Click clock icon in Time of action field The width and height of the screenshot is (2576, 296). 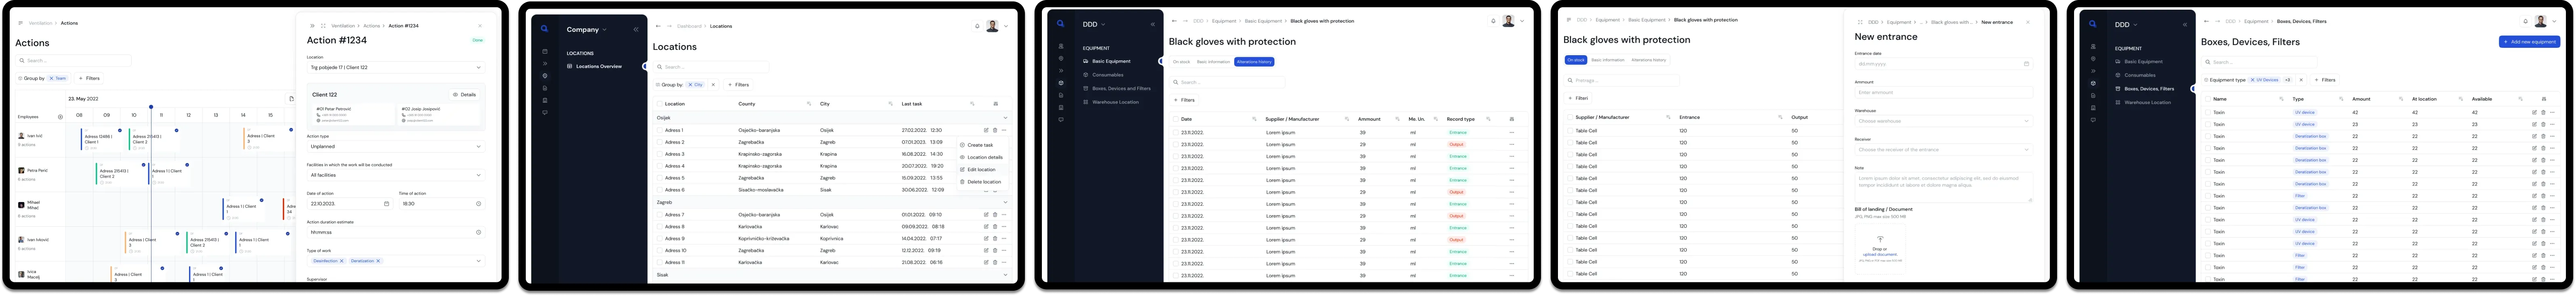tap(478, 204)
